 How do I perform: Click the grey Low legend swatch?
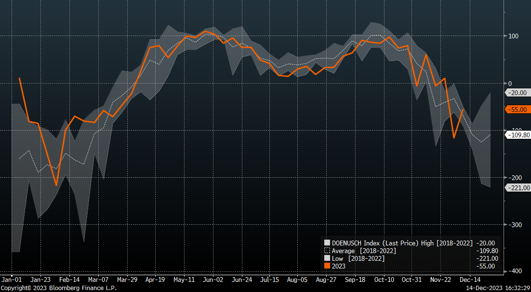327,258
